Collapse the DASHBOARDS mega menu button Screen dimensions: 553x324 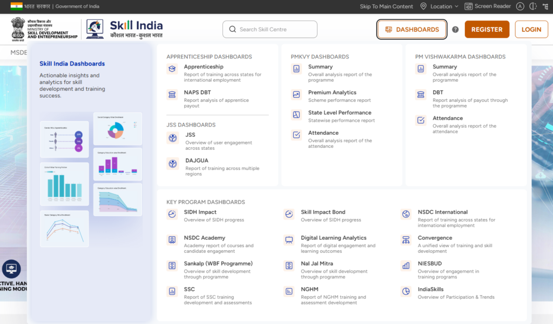click(412, 30)
